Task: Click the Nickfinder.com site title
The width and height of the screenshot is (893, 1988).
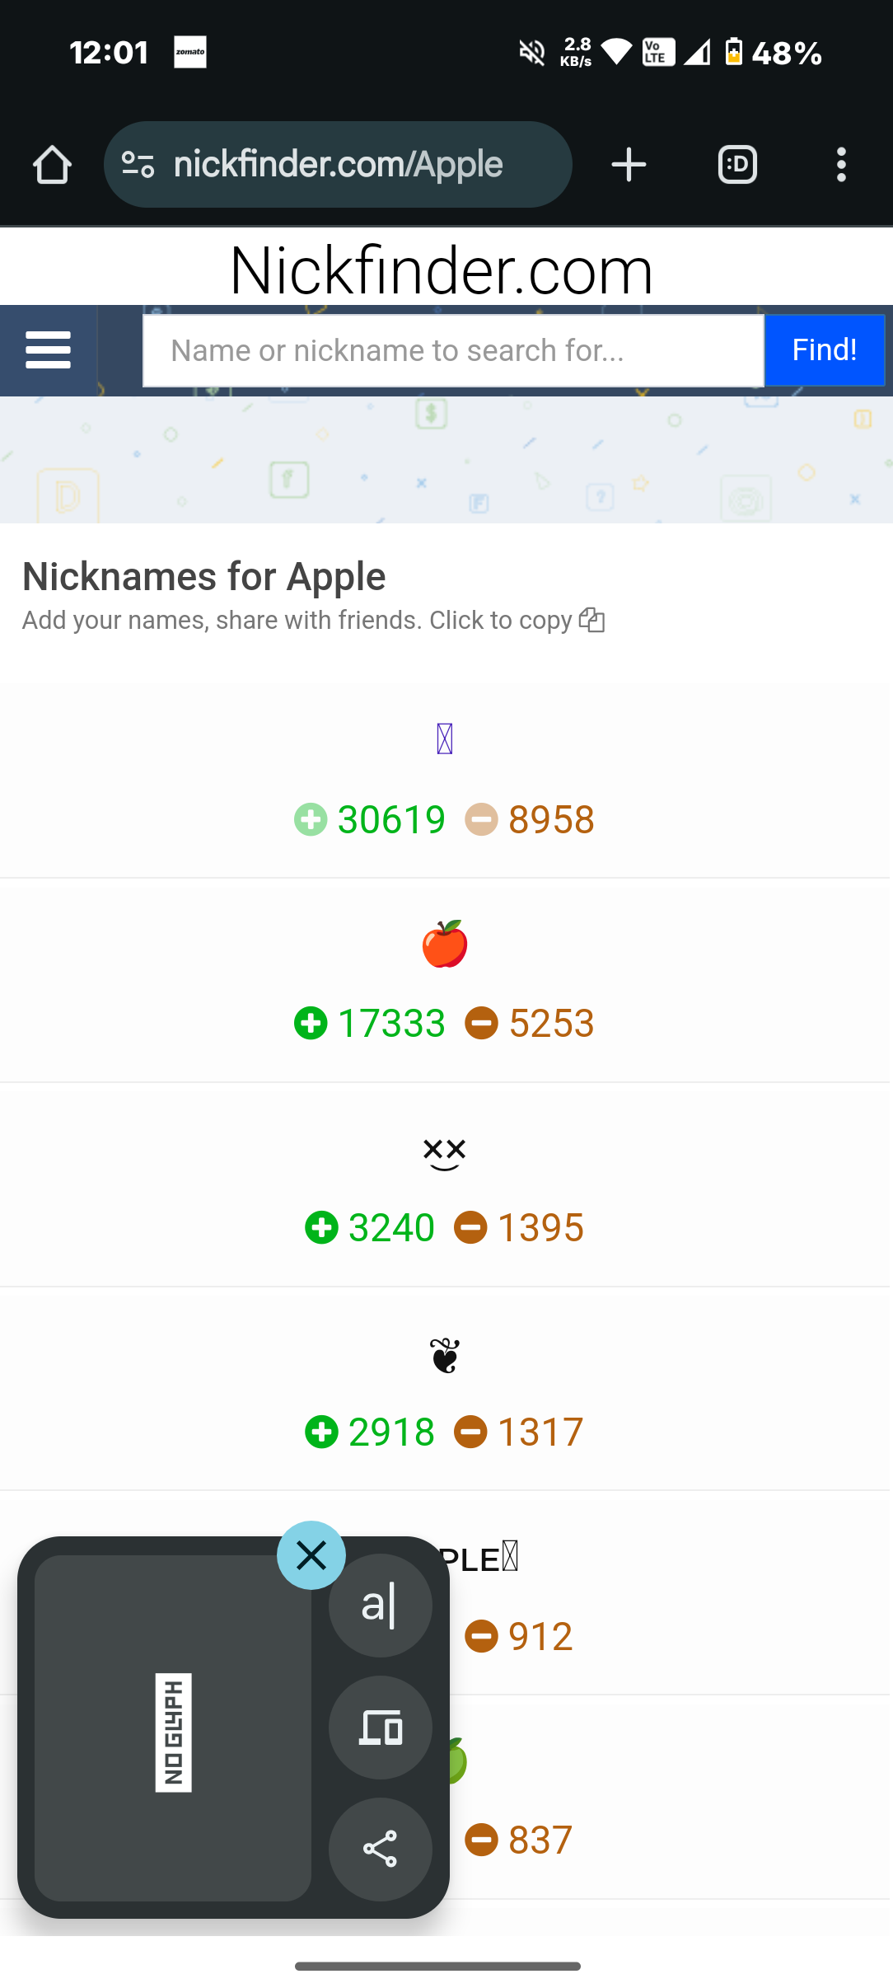Action: pyautogui.click(x=442, y=270)
